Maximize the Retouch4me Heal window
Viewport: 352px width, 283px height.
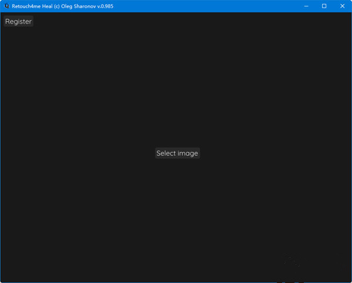324,6
